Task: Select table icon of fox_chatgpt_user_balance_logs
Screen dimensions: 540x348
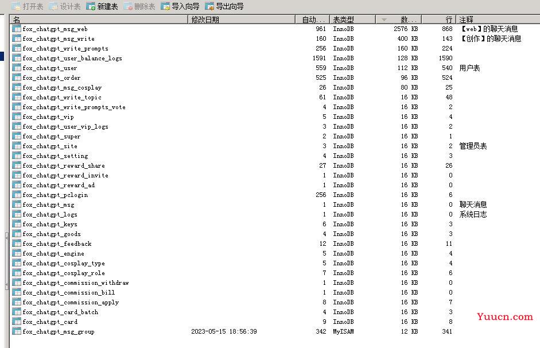Action: (x=17, y=58)
